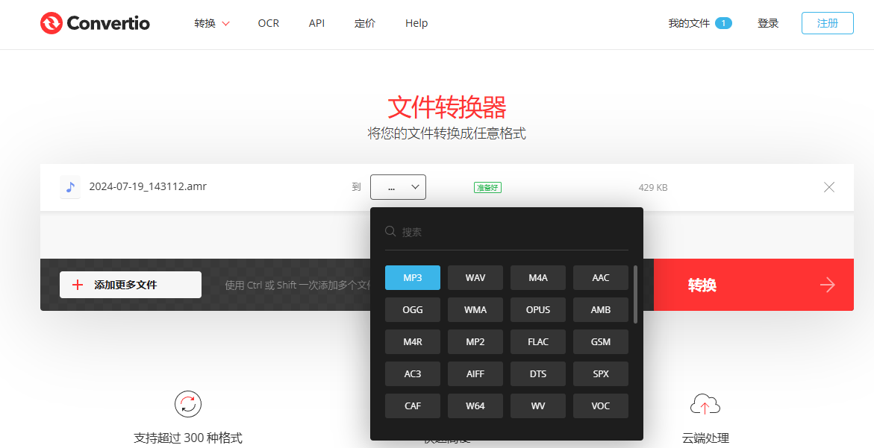The width and height of the screenshot is (874, 448).
Task: Select AIFF format
Action: point(475,374)
